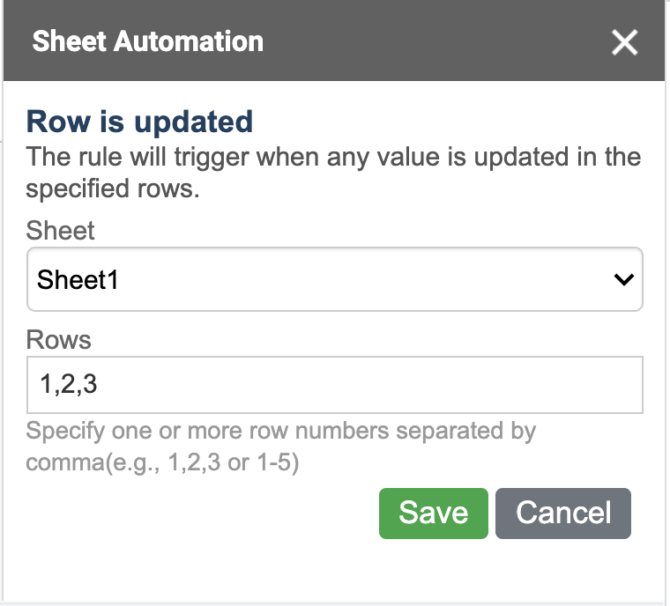
Task: Open the Sheet1 dropdown
Action: pyautogui.click(x=335, y=279)
